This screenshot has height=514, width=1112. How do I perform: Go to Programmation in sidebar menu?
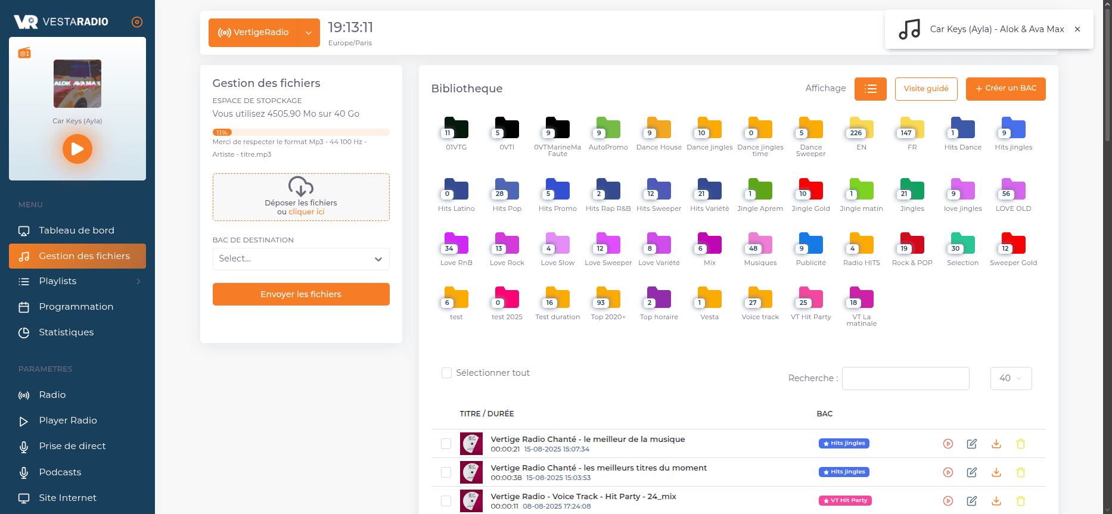pyautogui.click(x=76, y=307)
